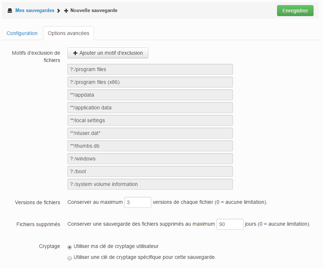The width and height of the screenshot is (323, 268).
Task: Select Utiliser ma clé de cryptage utilisateur
Action: click(x=70, y=247)
